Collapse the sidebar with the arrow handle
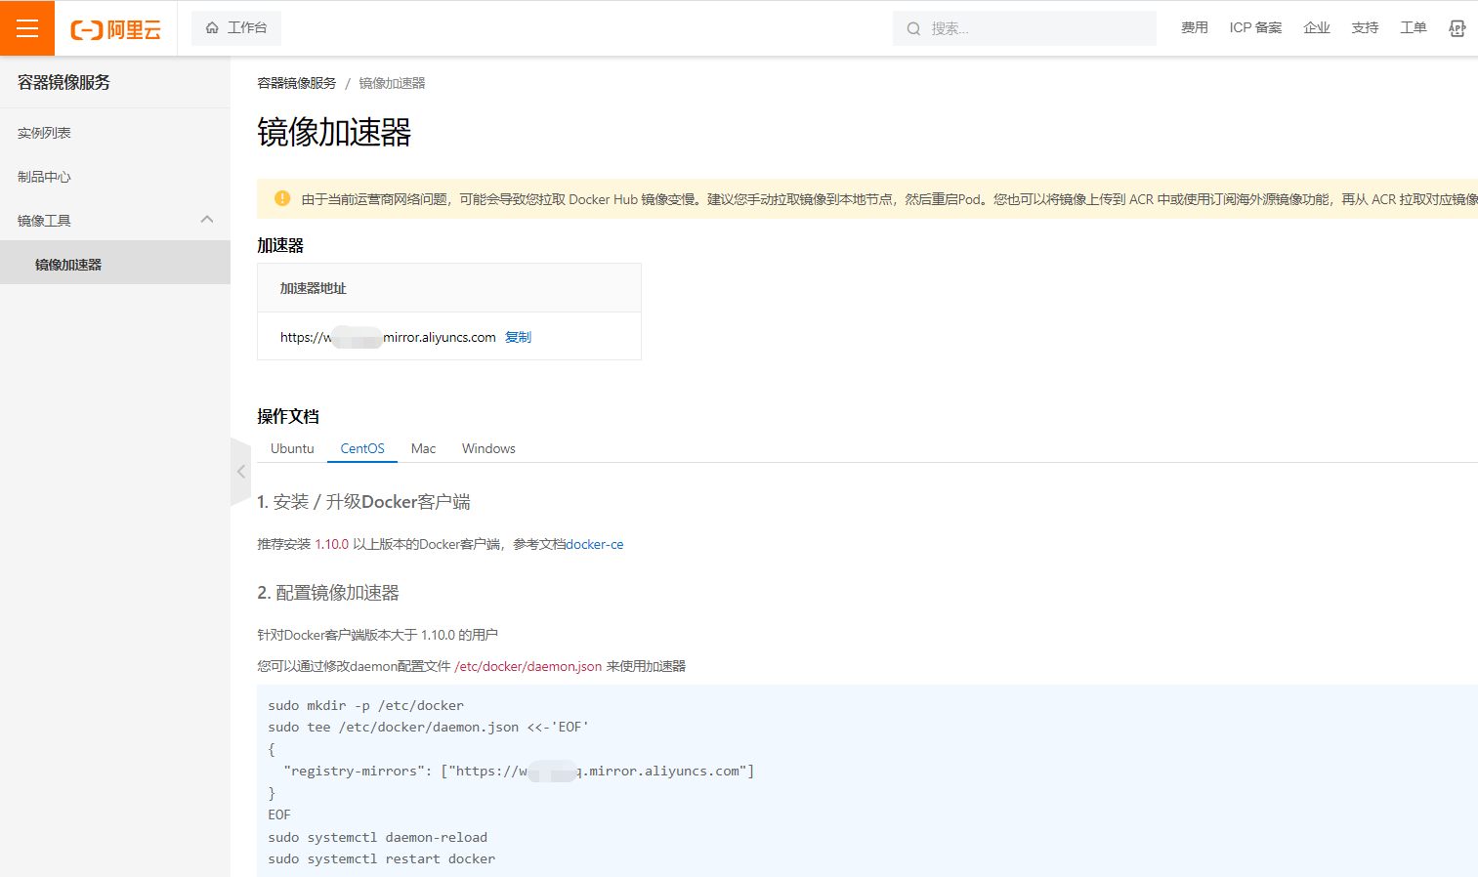Image resolution: width=1478 pixels, height=877 pixels. click(240, 472)
